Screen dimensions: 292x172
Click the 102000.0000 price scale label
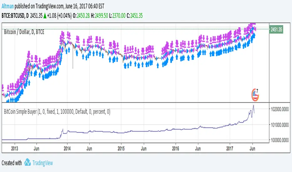(x=281, y=109)
